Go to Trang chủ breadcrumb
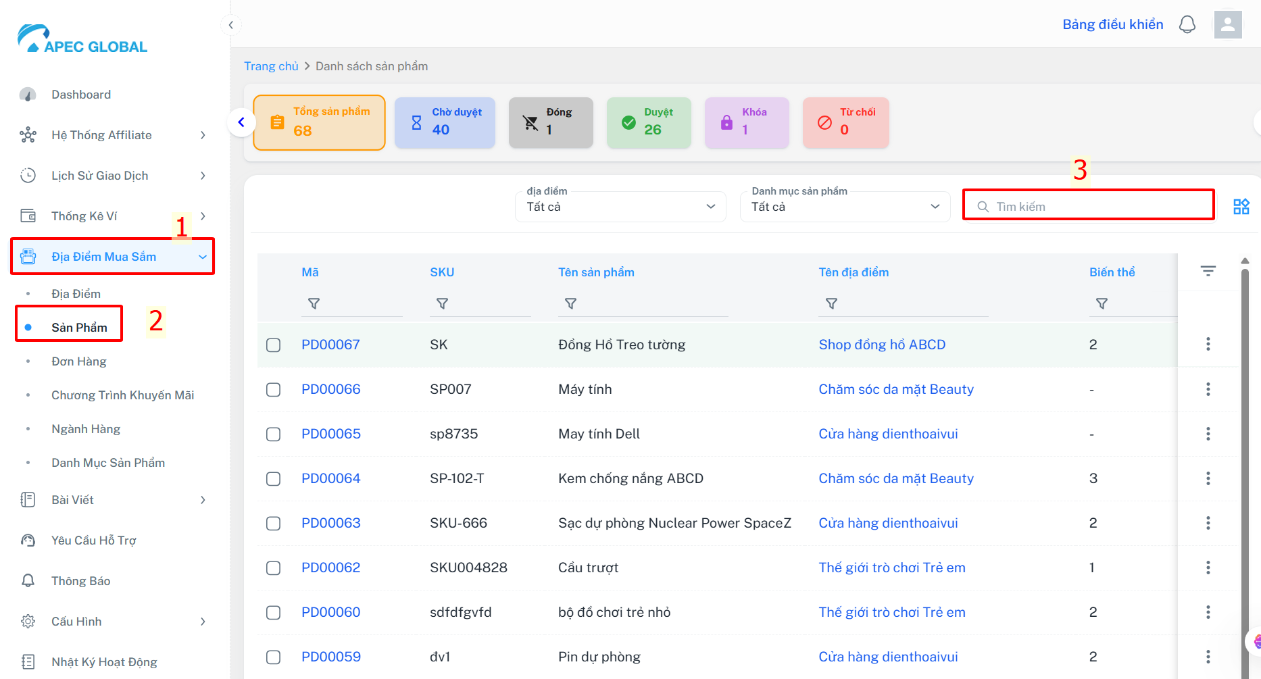Image resolution: width=1261 pixels, height=679 pixels. click(x=271, y=66)
